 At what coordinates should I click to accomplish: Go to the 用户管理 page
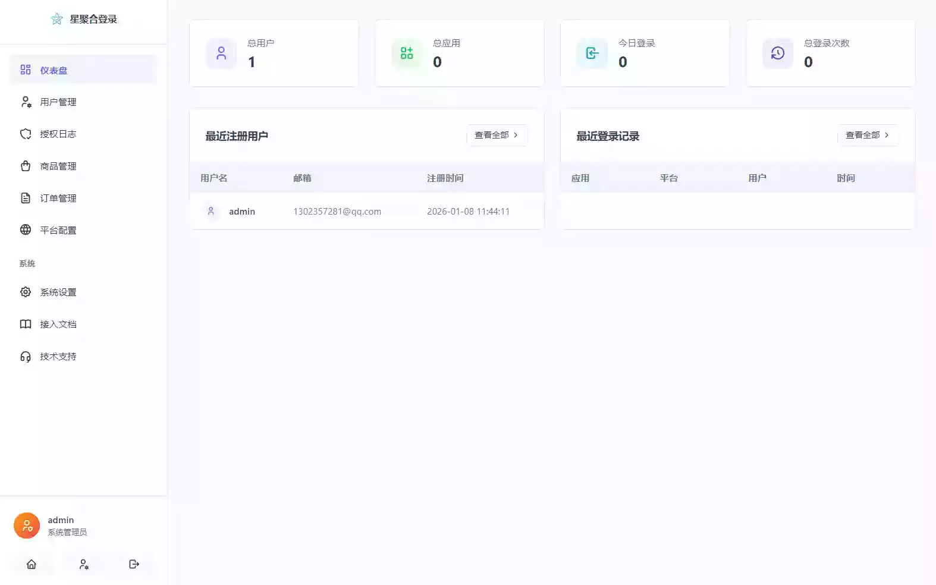[83, 102]
